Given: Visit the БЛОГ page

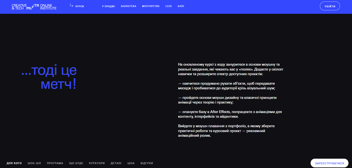Looking at the screenshot, I should (181, 6).
